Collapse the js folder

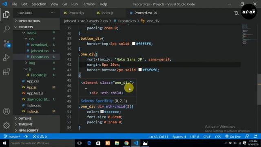click(x=36, y=69)
